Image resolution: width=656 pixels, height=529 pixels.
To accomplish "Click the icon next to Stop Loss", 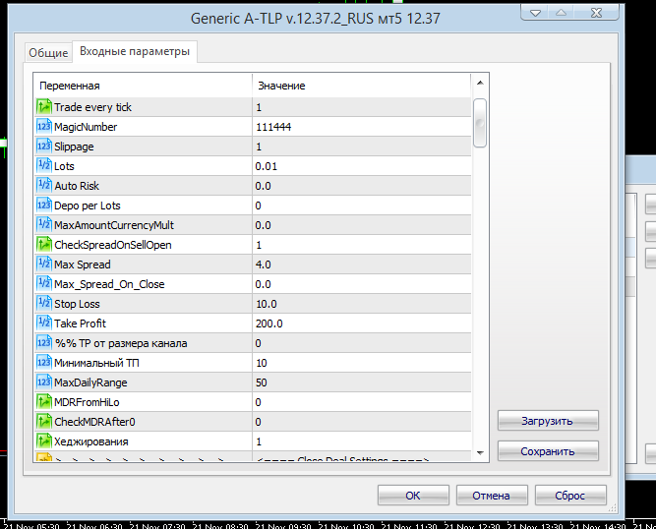I will click(44, 304).
